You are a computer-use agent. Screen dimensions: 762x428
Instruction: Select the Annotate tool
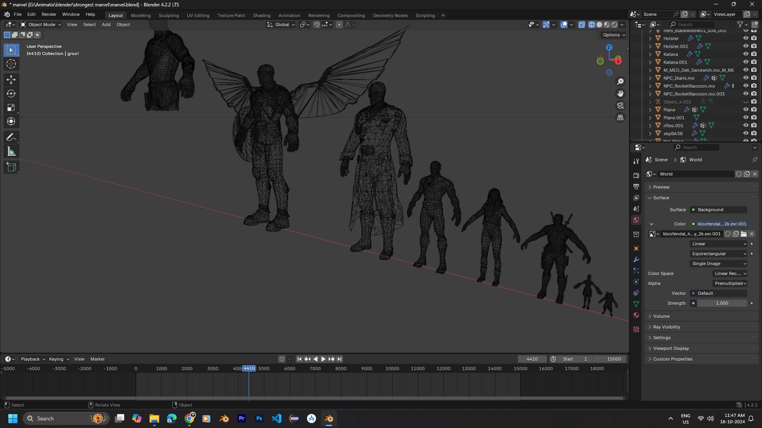(11, 138)
